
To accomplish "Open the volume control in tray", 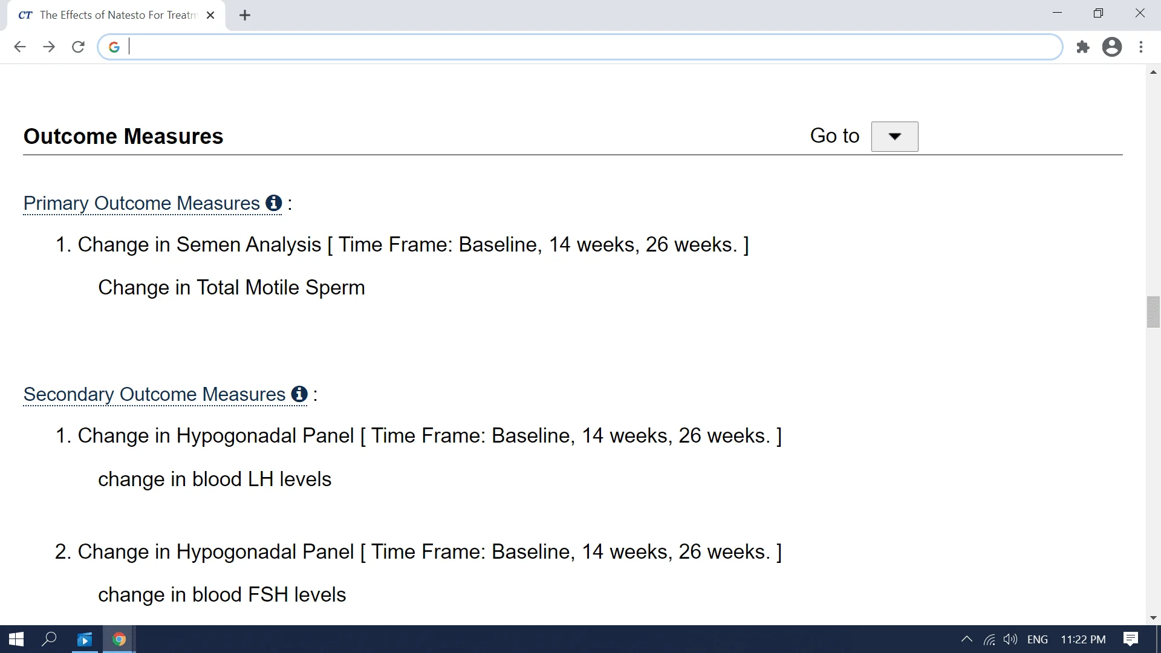I will coord(1010,639).
